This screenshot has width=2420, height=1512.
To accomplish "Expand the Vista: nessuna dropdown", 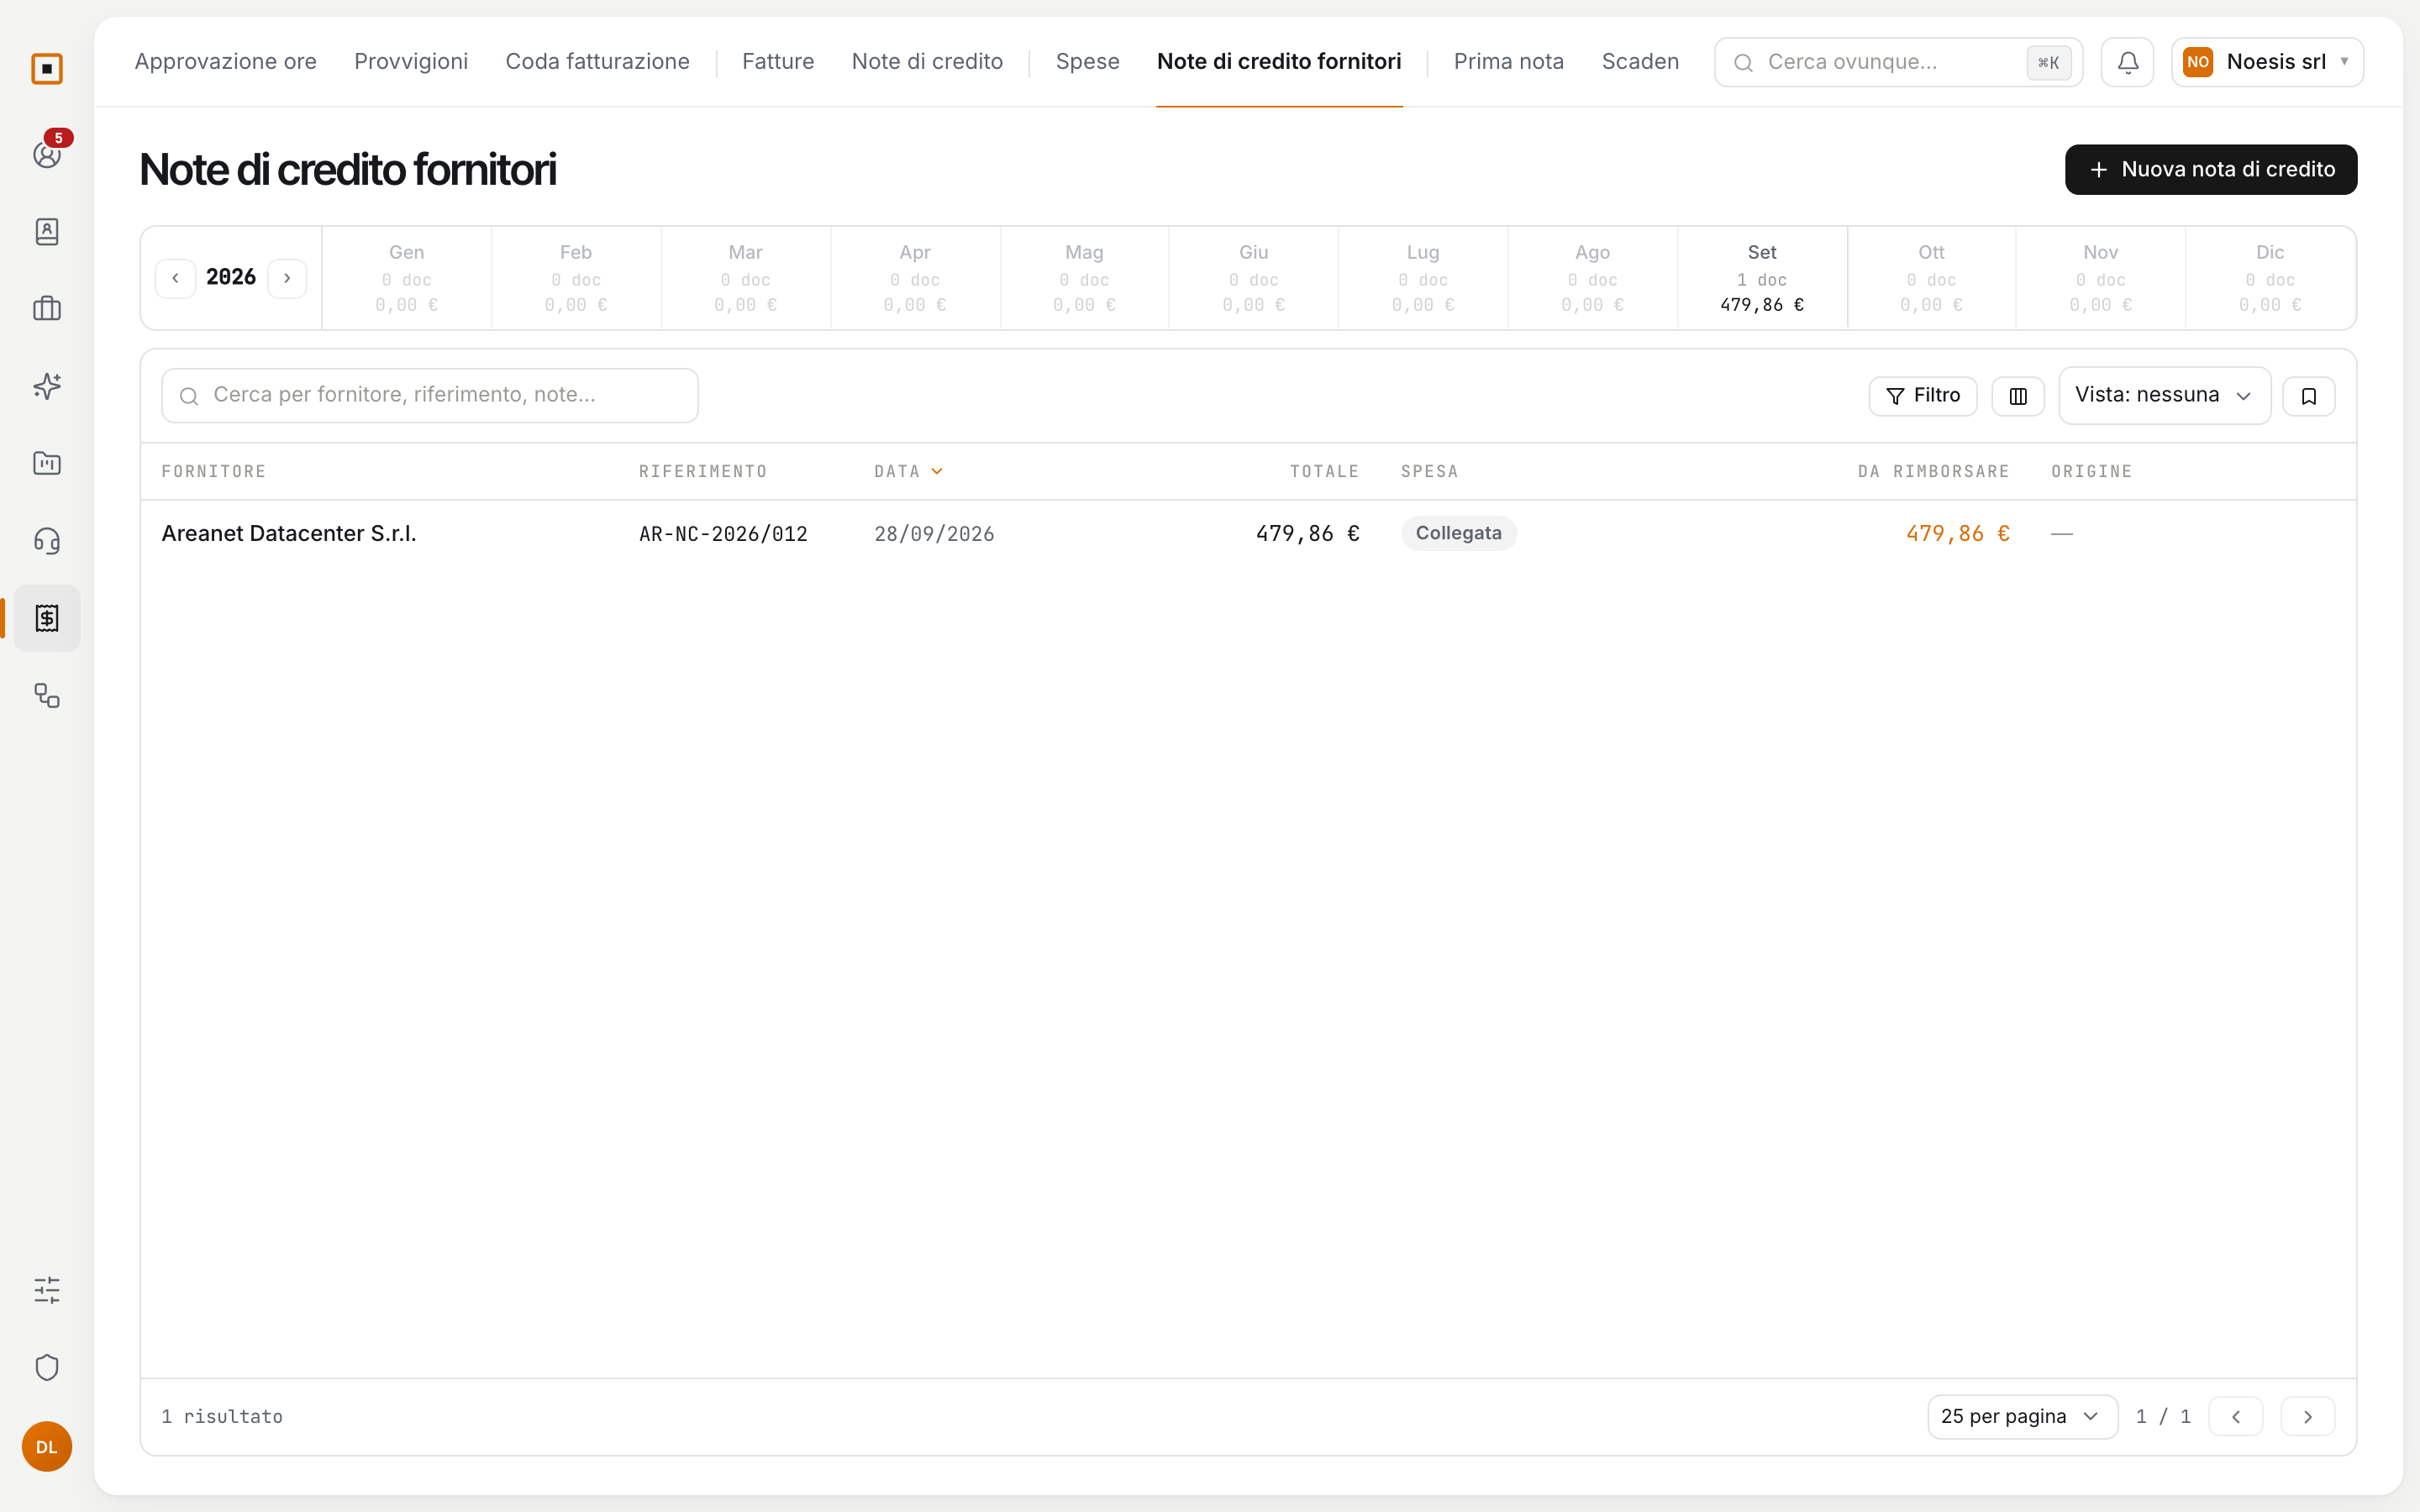I will click(2164, 396).
